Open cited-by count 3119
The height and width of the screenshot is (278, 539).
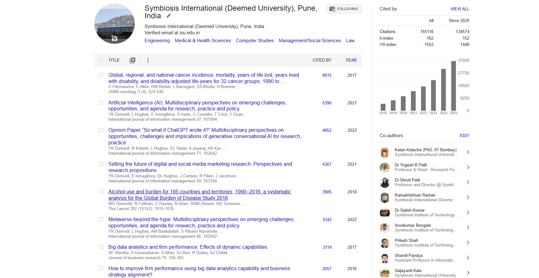[327, 247]
